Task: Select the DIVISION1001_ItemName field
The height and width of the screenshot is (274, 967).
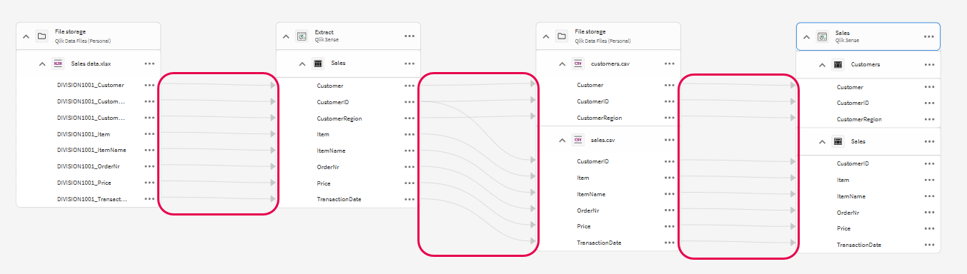Action: coord(91,150)
